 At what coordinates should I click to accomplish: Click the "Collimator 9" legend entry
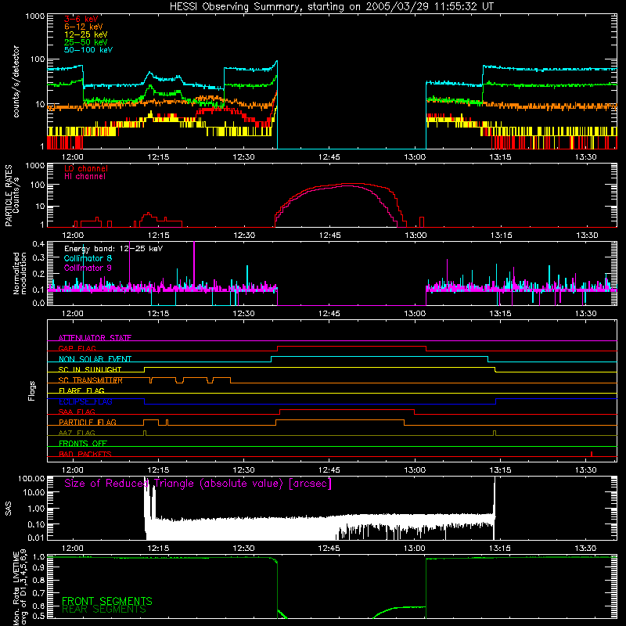[88, 268]
